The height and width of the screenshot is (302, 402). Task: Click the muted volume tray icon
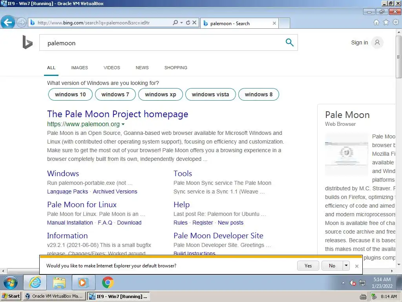[x=353, y=283]
